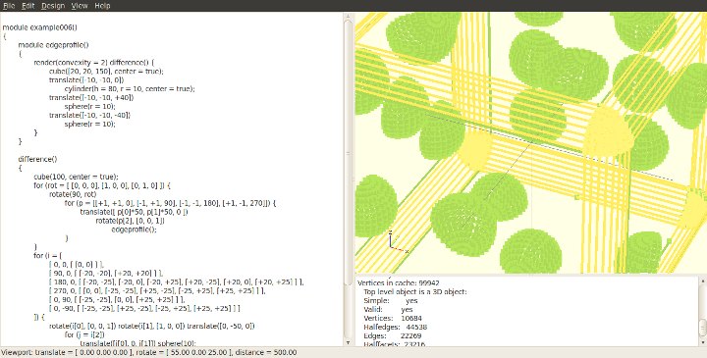
Task: Click the standalone 'difference()' line
Action: tap(37, 159)
